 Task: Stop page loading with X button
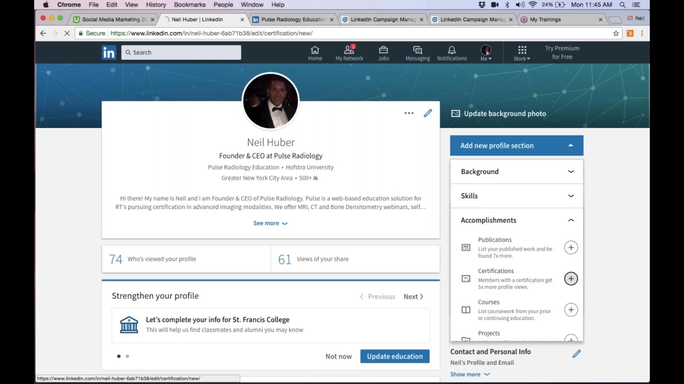(x=67, y=33)
